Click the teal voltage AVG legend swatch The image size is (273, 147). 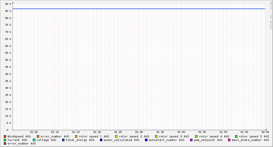(x=34, y=140)
